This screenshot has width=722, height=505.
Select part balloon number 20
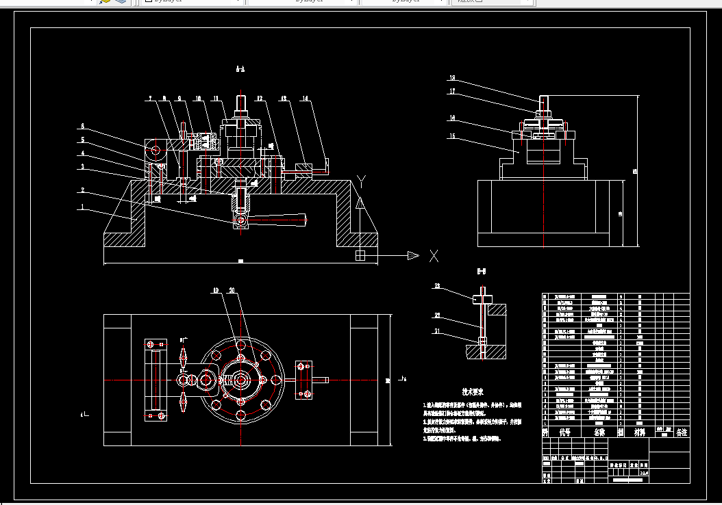pyautogui.click(x=232, y=290)
